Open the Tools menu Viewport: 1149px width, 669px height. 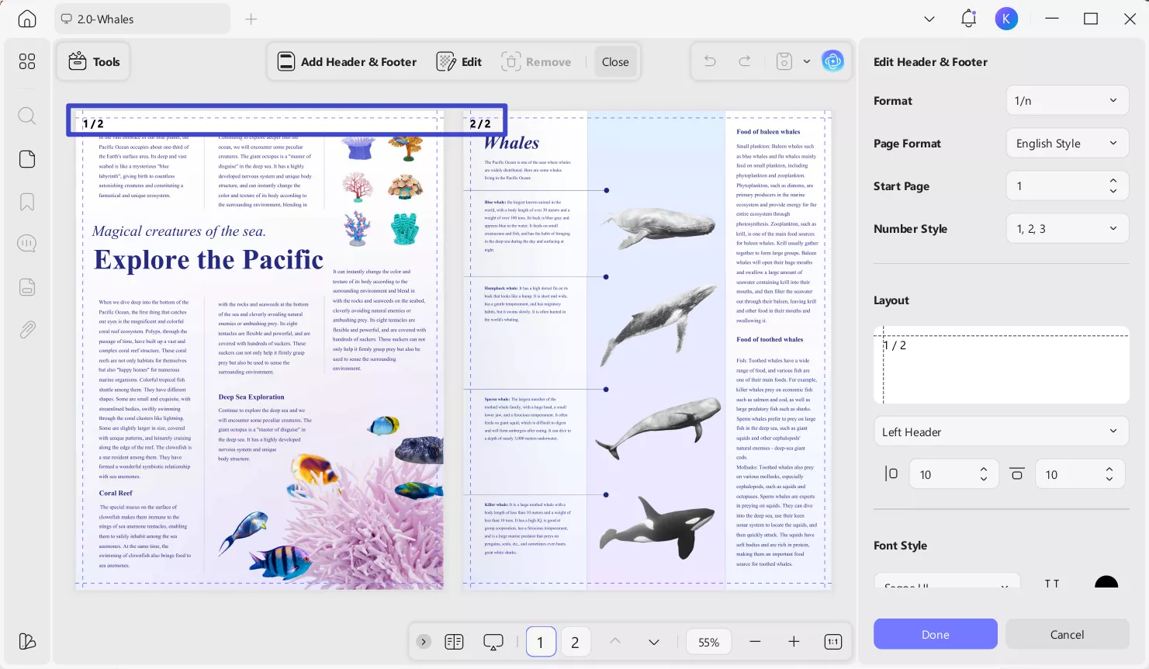coord(94,62)
